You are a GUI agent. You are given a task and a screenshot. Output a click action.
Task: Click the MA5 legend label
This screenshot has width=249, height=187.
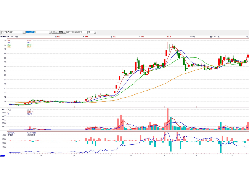(x=9, y=41)
